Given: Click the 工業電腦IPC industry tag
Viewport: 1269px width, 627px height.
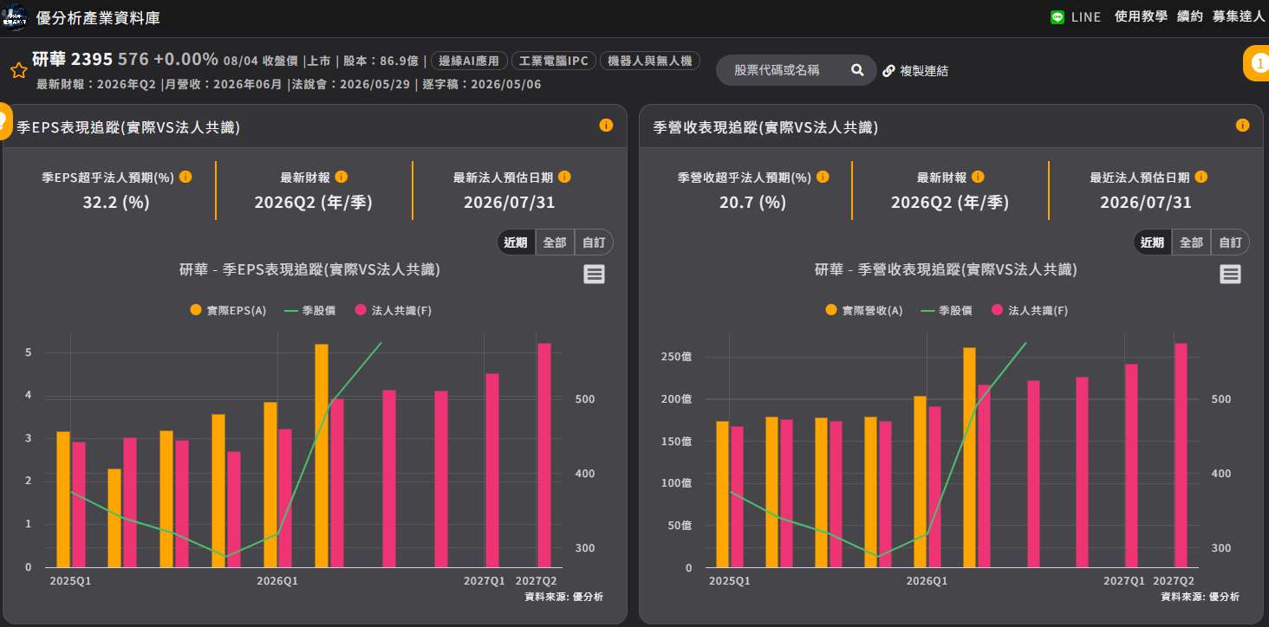Looking at the screenshot, I should (x=554, y=61).
